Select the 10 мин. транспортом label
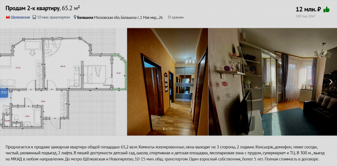 [53, 17]
